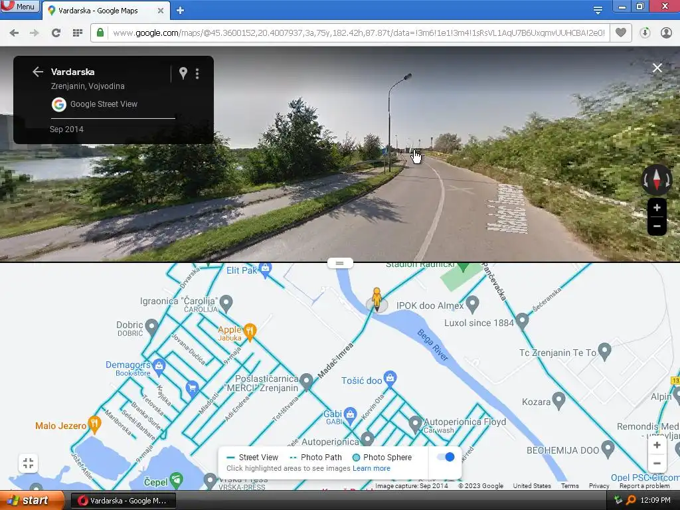Open the Terms link
Image resolution: width=680 pixels, height=510 pixels.
pyautogui.click(x=570, y=486)
